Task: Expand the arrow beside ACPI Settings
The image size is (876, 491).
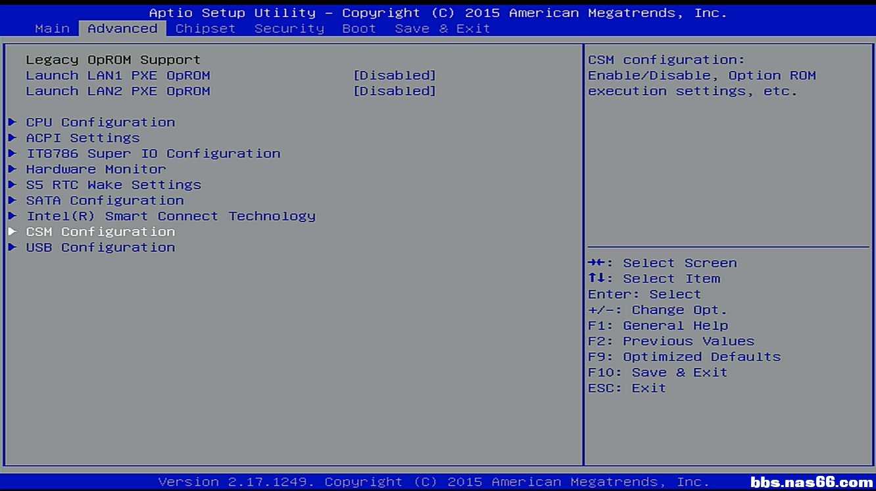Action: [x=12, y=138]
